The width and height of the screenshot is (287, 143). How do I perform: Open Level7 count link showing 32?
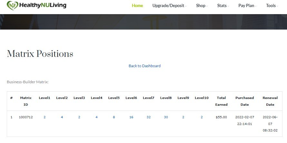coord(148,117)
